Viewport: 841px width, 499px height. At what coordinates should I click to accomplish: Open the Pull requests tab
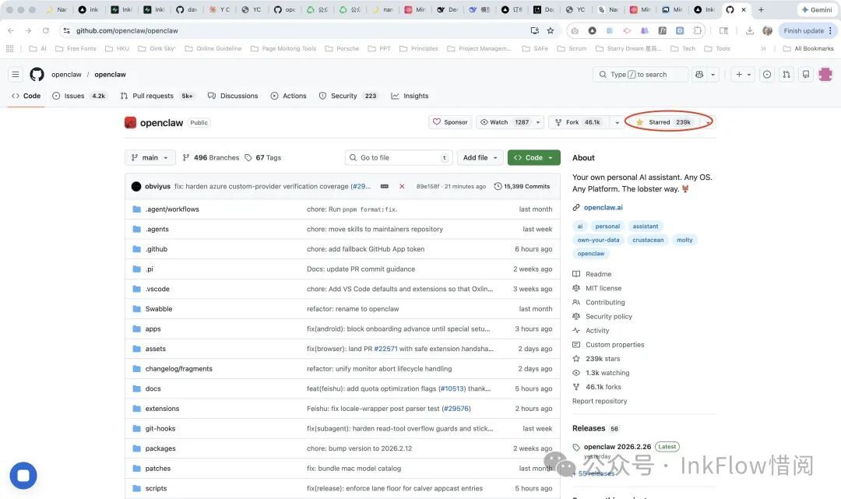coord(157,96)
